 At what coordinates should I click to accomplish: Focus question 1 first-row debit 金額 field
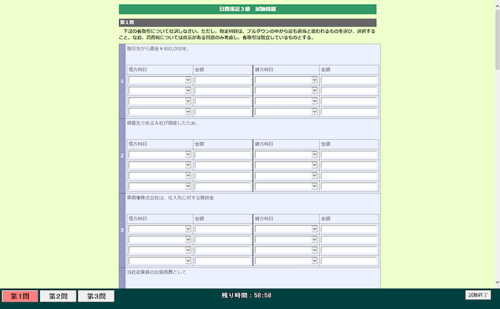coord(223,80)
